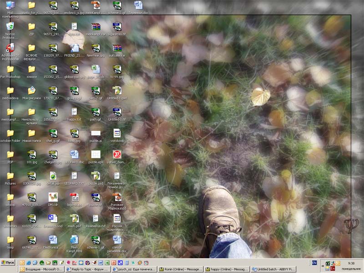Launch Excel from quick launch bar
364x273 pixels.
click(x=107, y=263)
